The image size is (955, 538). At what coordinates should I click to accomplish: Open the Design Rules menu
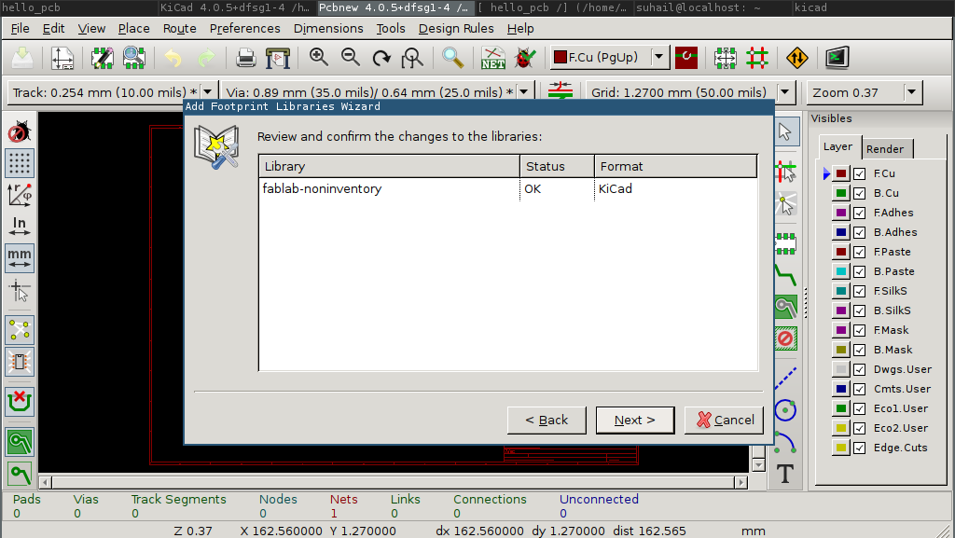[456, 29]
